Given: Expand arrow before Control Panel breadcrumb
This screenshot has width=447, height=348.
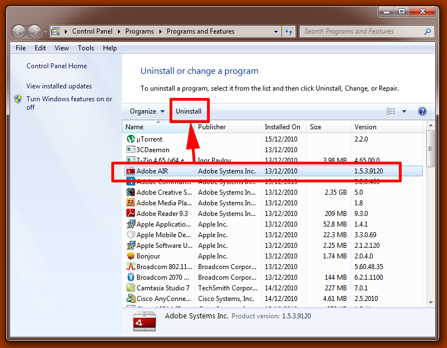Looking at the screenshot, I should (66, 31).
